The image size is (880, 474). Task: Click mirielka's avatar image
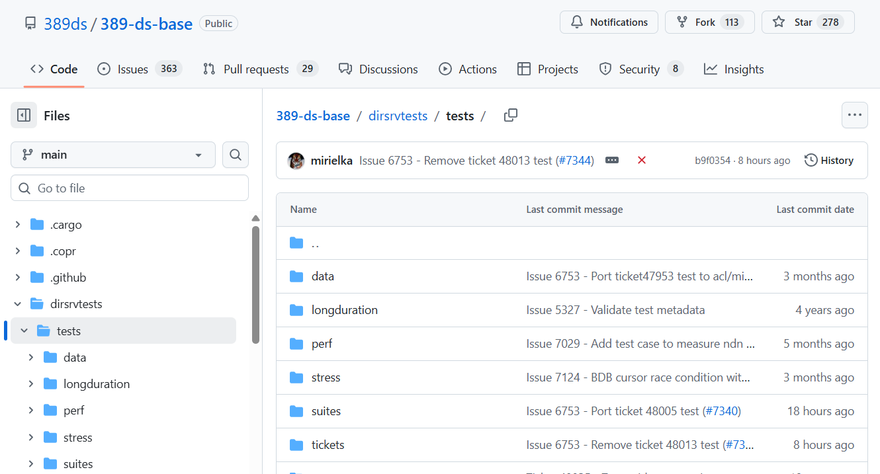point(296,161)
